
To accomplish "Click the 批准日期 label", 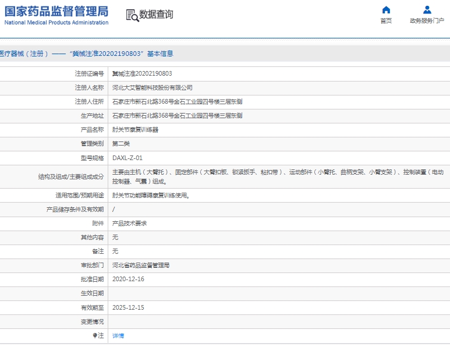I will (x=92, y=279).
